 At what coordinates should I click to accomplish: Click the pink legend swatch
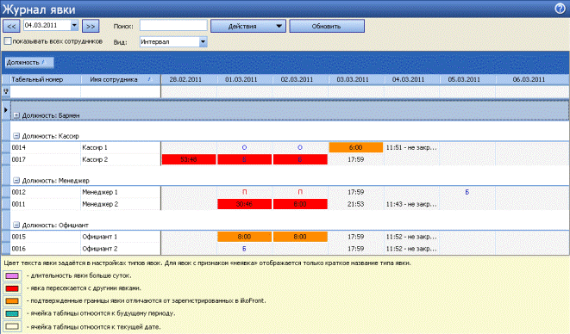pos(12,276)
